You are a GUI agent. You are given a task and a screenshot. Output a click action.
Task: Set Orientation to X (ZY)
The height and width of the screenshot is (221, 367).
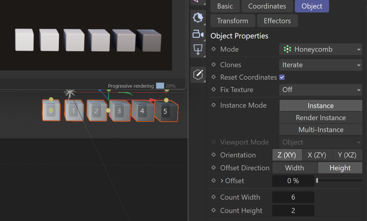317,155
